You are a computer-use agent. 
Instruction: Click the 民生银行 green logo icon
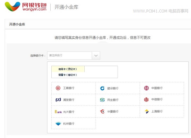click(x=102, y=100)
